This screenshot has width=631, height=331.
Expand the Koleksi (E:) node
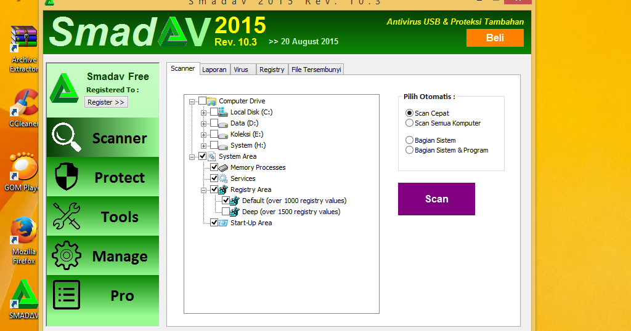tap(203, 135)
